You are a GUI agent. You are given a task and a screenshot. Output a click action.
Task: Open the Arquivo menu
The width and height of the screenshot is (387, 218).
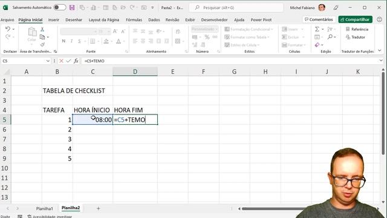7,20
